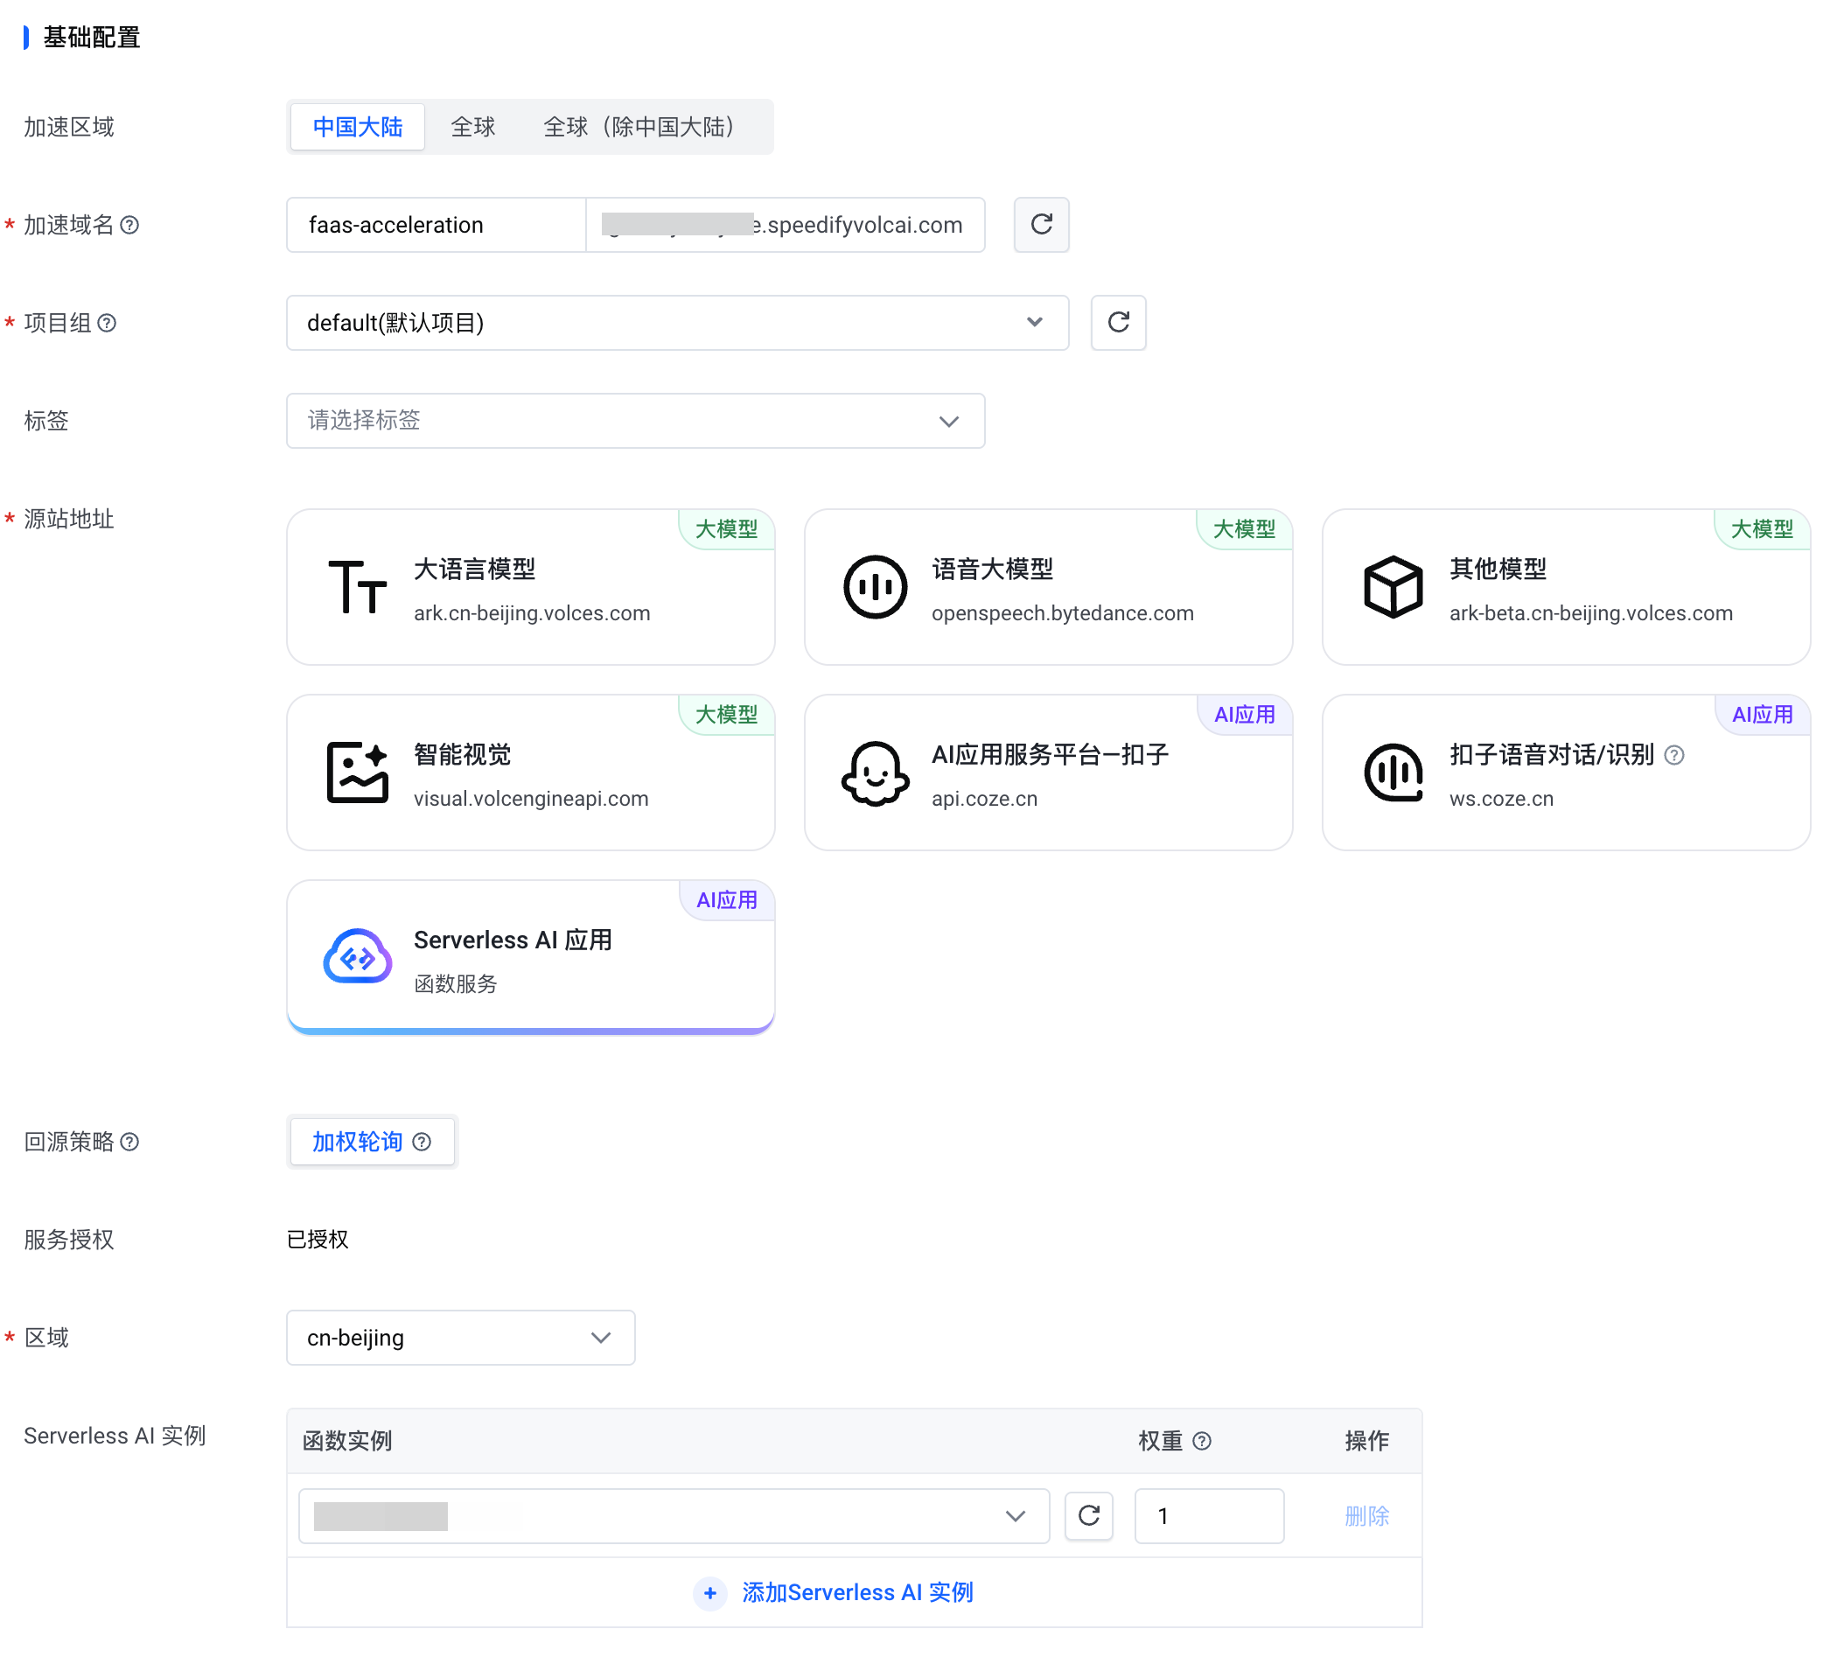
Task: Click the ark.cn-beijing.volces.com address text
Action: tap(533, 613)
